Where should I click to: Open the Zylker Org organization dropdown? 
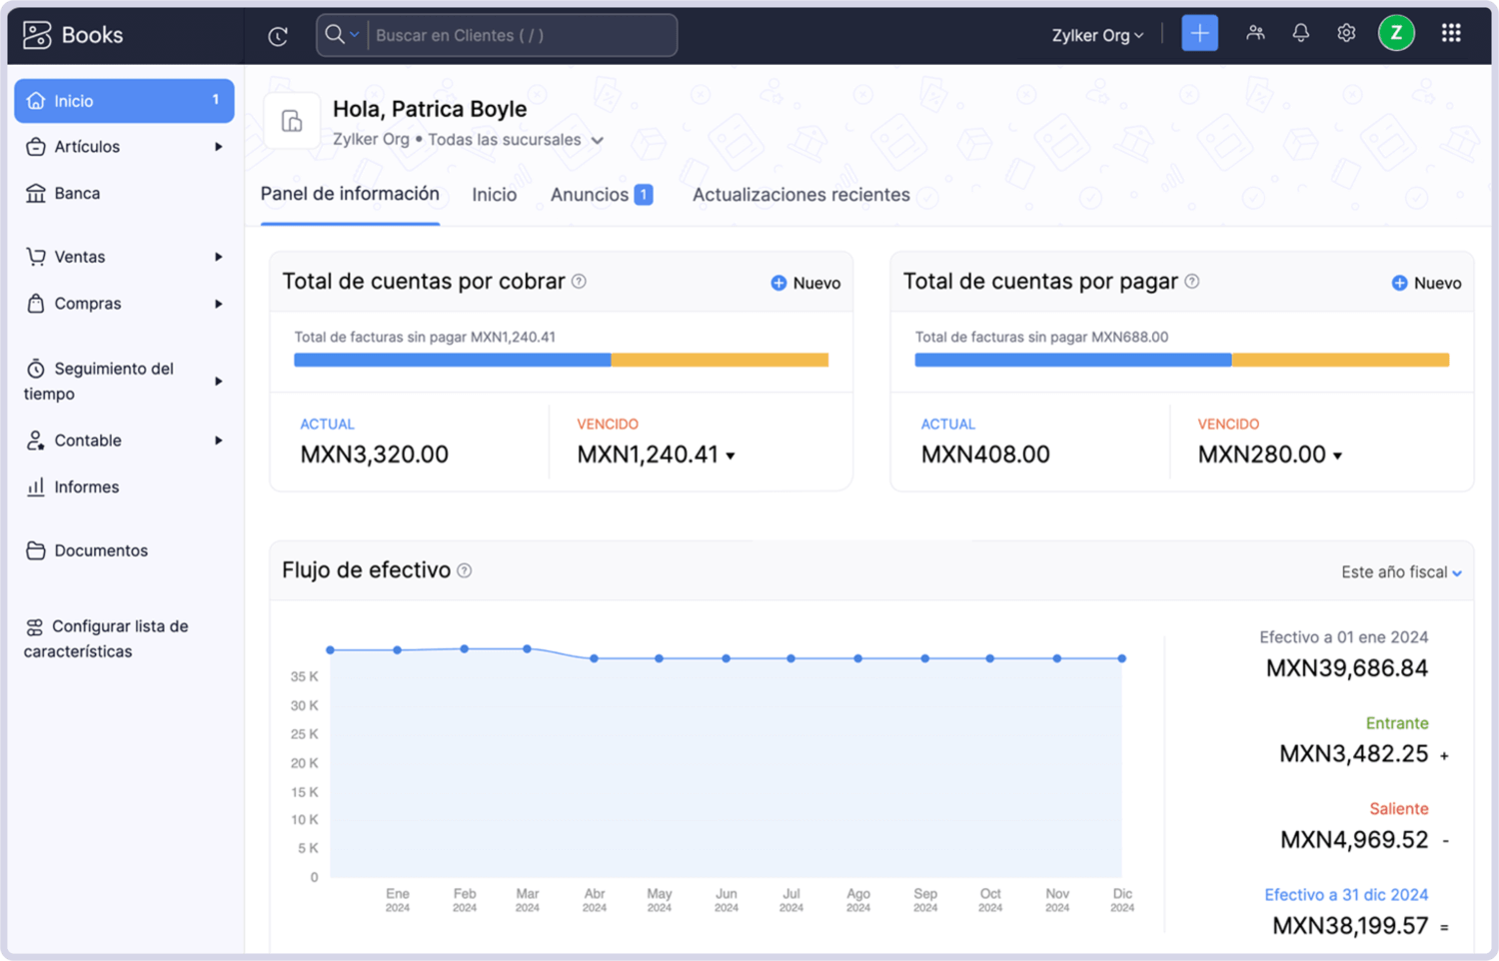1097,35
